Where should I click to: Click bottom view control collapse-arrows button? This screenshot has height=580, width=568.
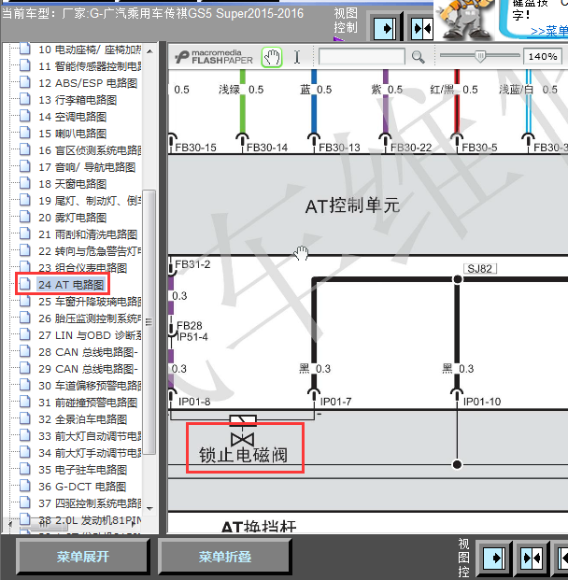coord(532,557)
